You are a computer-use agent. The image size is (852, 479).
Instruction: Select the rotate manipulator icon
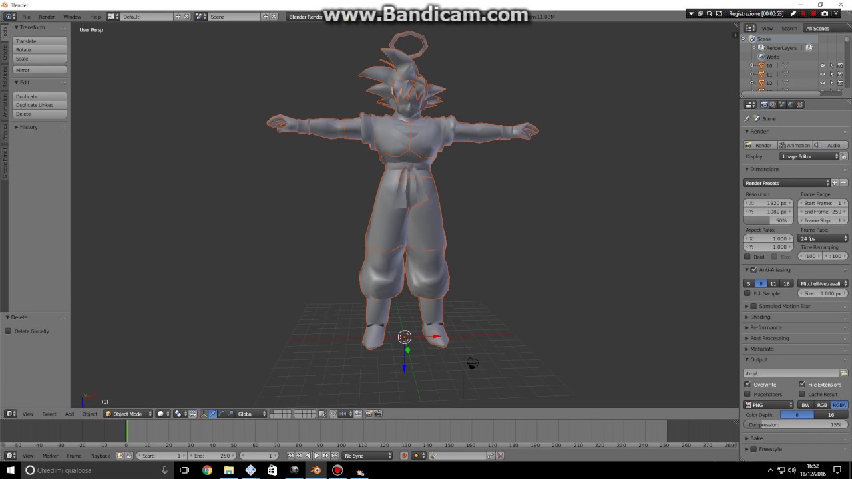point(221,414)
